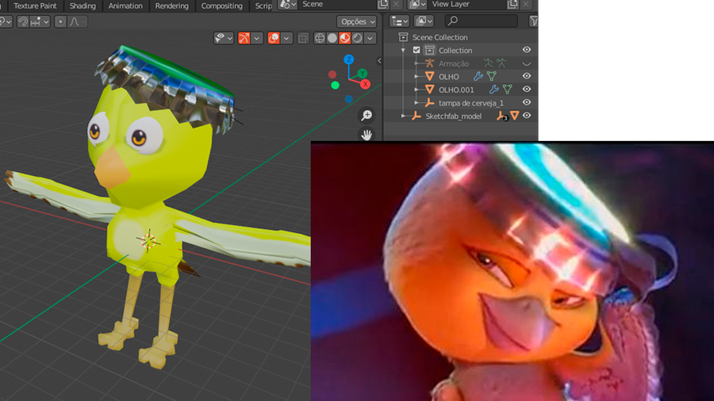This screenshot has height=401, width=714.
Task: Click the negative X dot on navigation gizmo
Action: pos(332,74)
